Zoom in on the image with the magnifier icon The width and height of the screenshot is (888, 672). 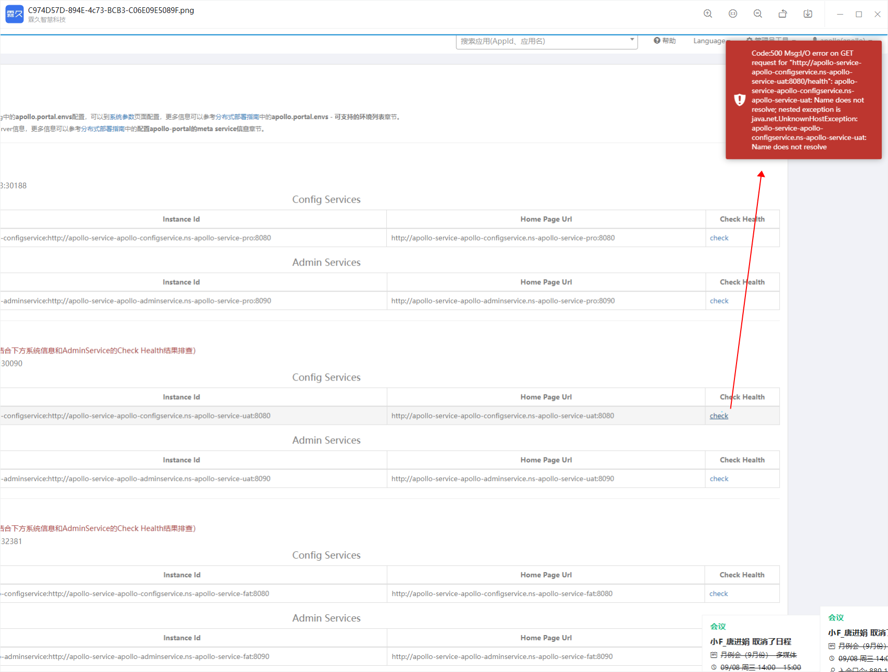707,13
